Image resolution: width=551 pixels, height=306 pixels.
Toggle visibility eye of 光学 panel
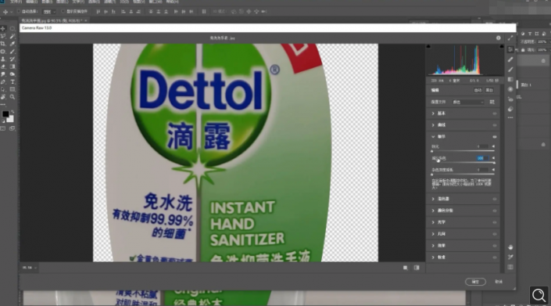point(495,222)
